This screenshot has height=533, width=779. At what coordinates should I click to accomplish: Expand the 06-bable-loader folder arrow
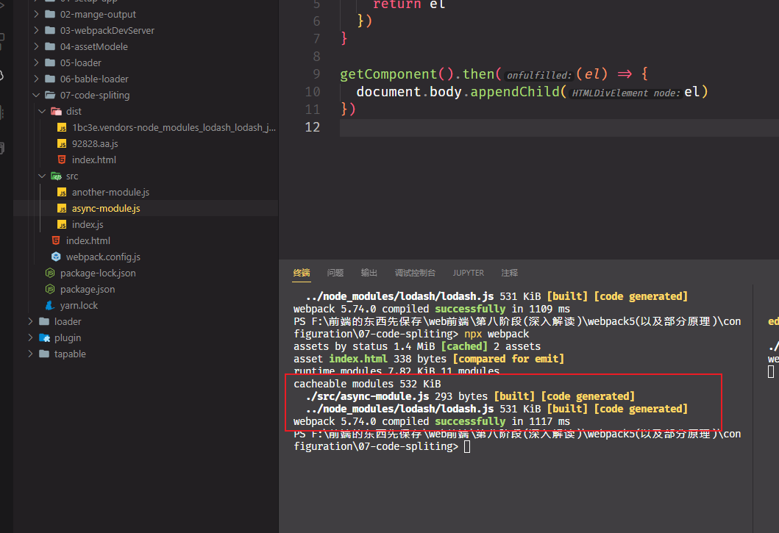click(36, 79)
